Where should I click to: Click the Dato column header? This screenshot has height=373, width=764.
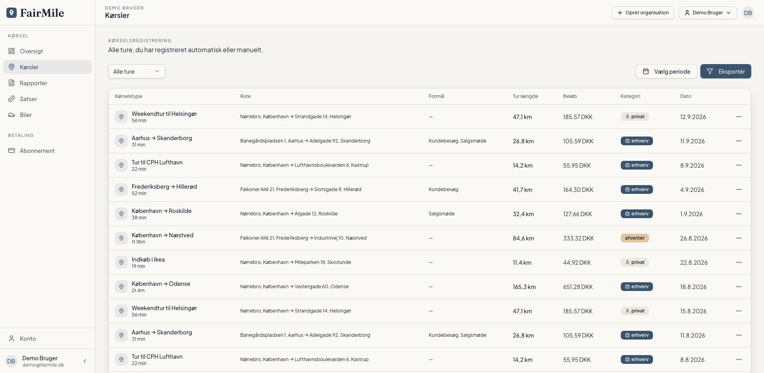coord(686,96)
